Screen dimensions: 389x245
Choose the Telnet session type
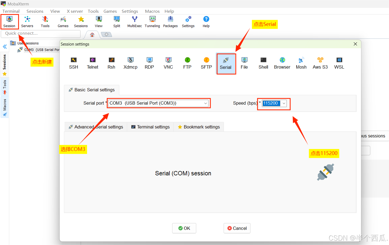coord(92,63)
